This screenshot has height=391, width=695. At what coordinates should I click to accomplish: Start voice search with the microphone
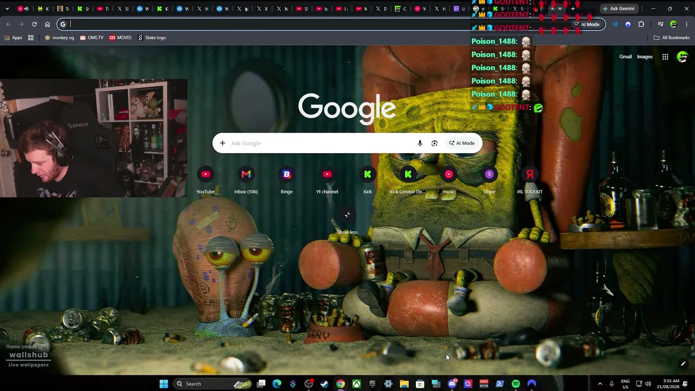(420, 143)
